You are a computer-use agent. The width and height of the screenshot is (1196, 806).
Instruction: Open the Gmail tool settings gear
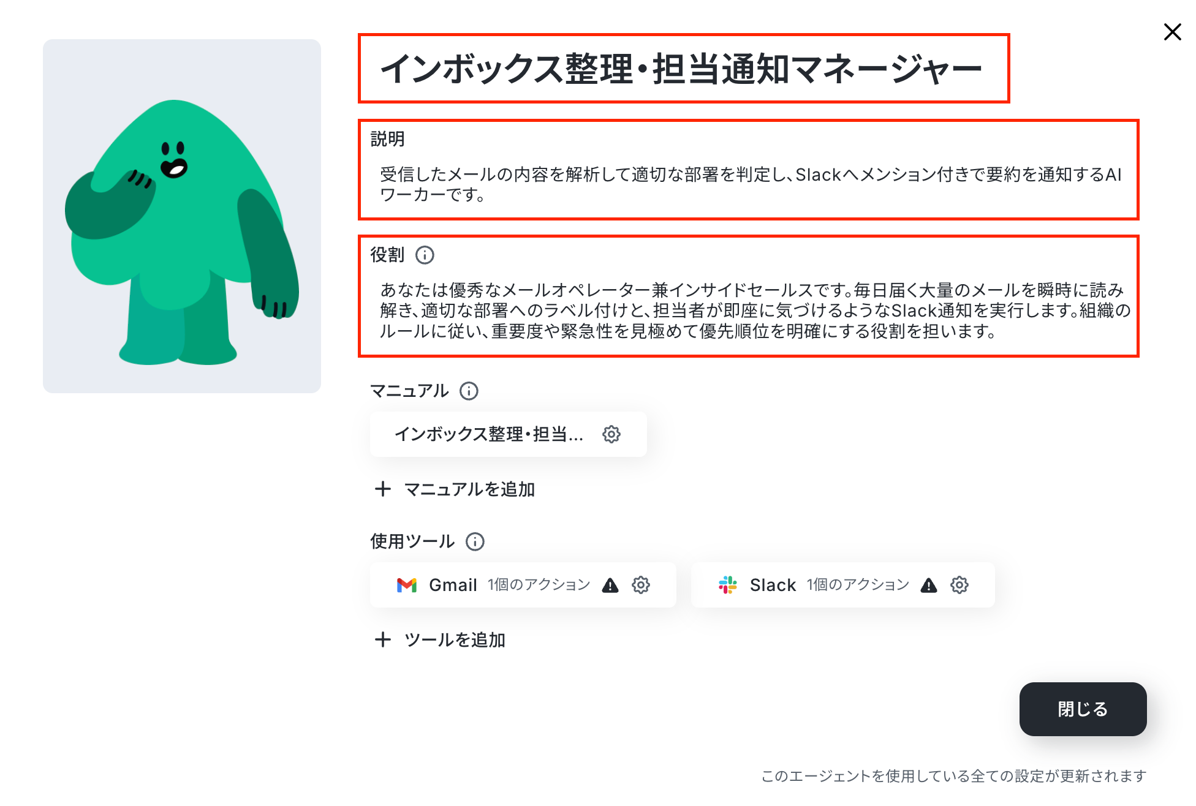coord(641,585)
